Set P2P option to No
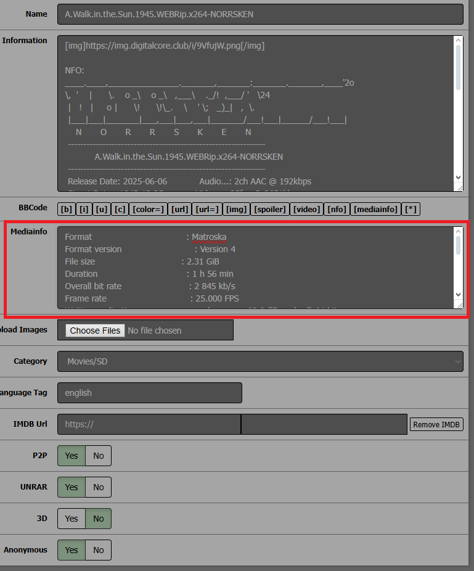The image size is (474, 571). point(99,456)
